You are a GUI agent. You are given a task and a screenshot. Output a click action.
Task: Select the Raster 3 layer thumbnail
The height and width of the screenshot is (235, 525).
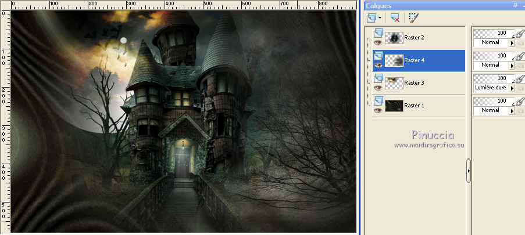(x=394, y=83)
